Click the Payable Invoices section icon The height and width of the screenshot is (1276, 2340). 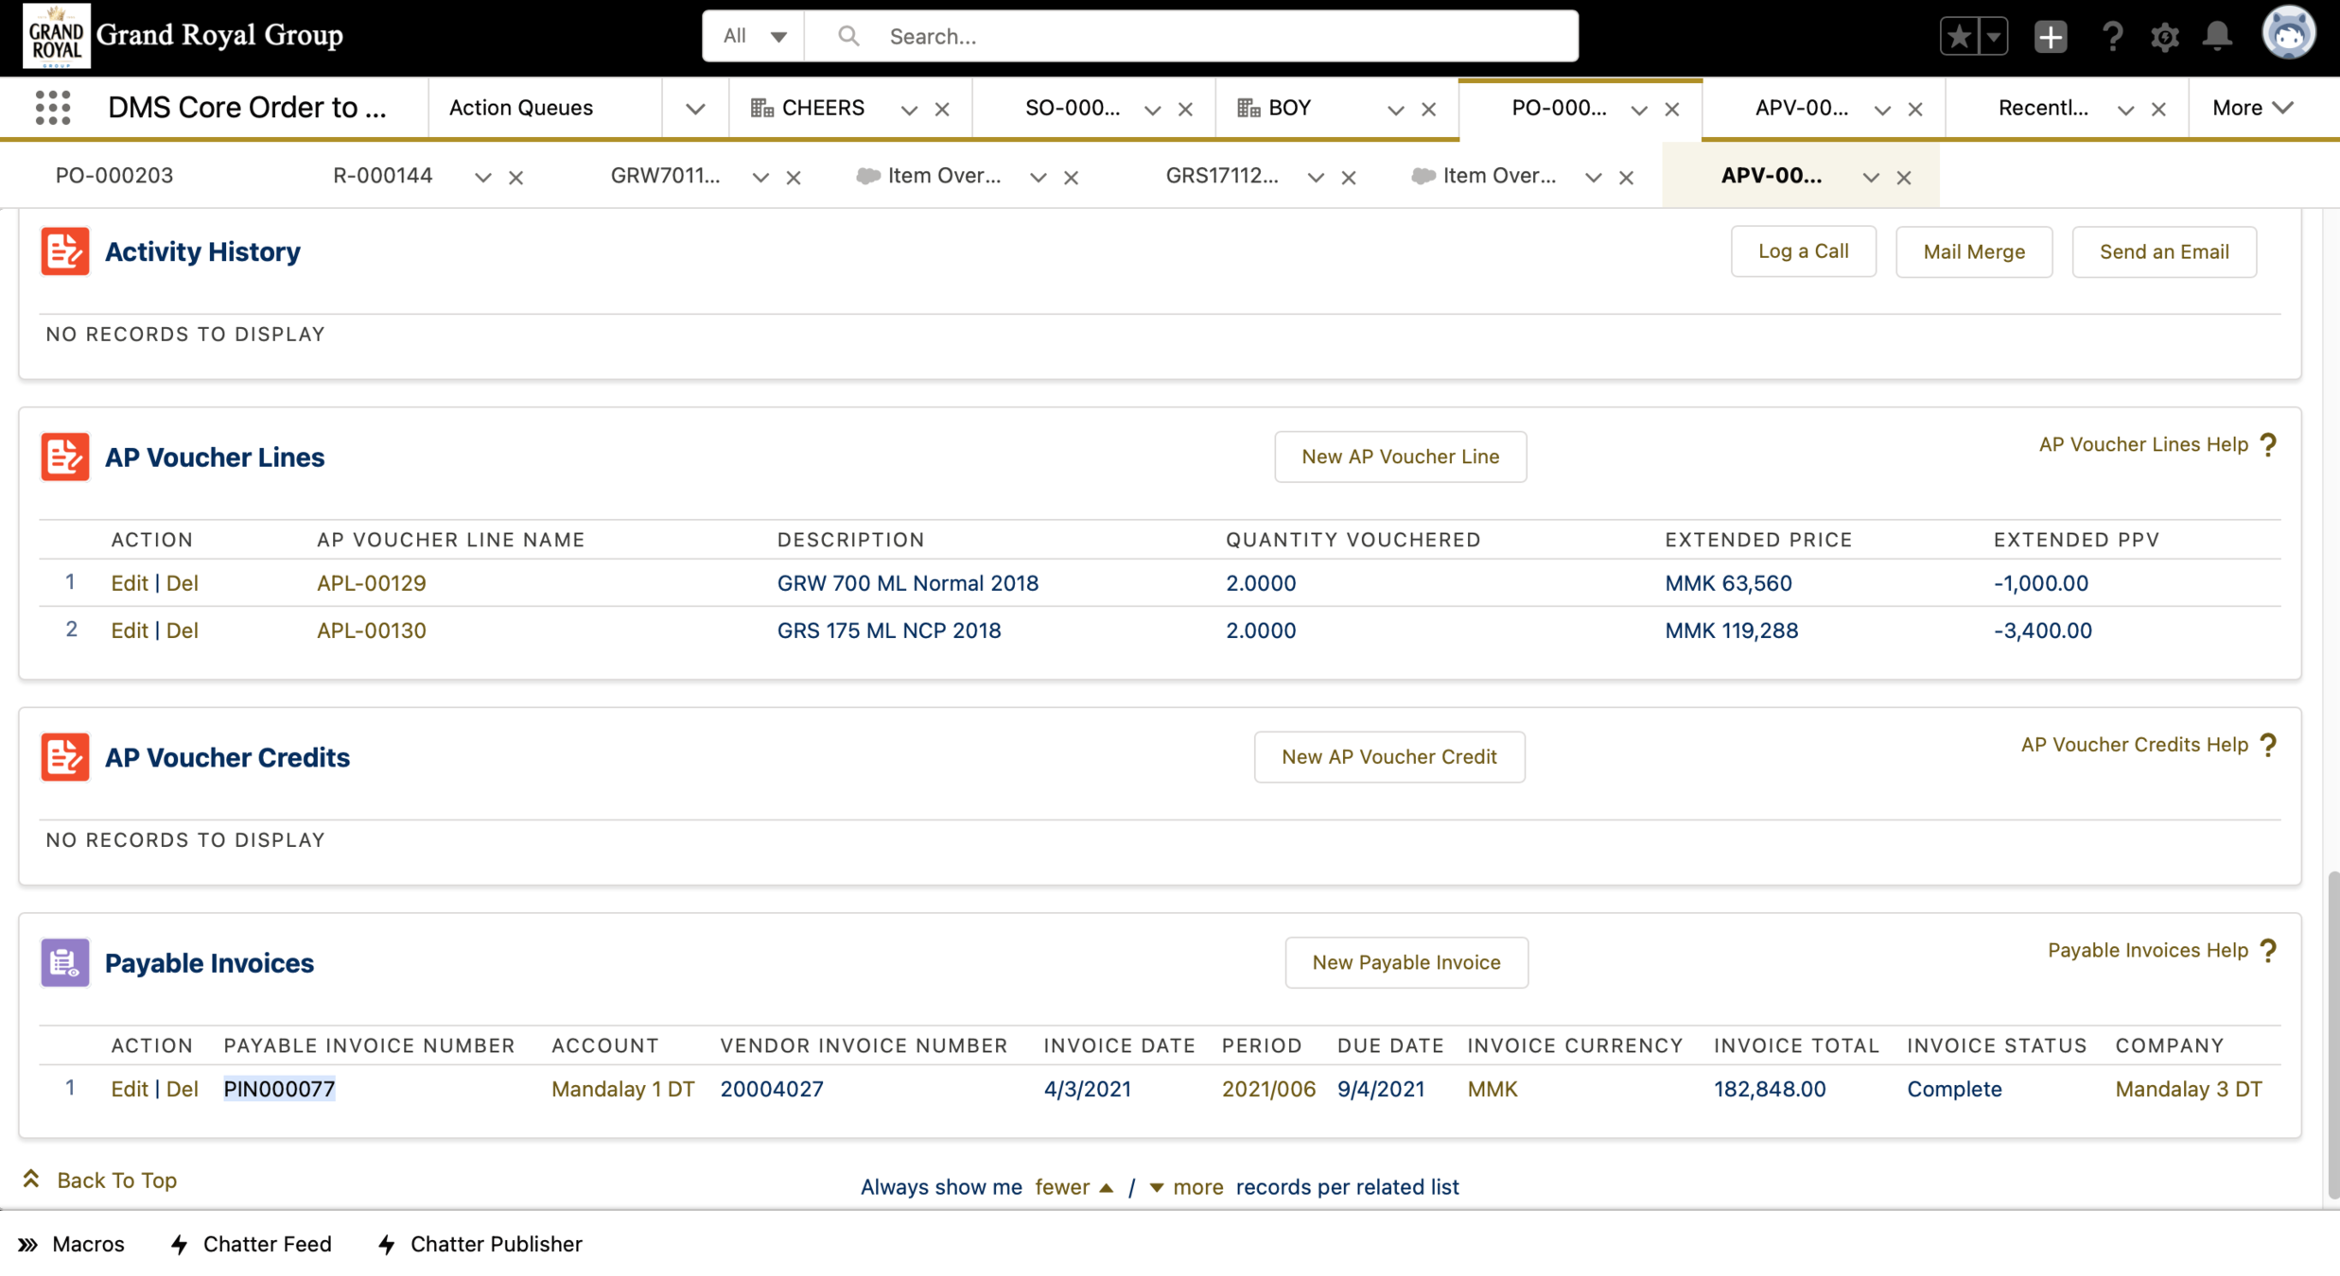point(64,962)
